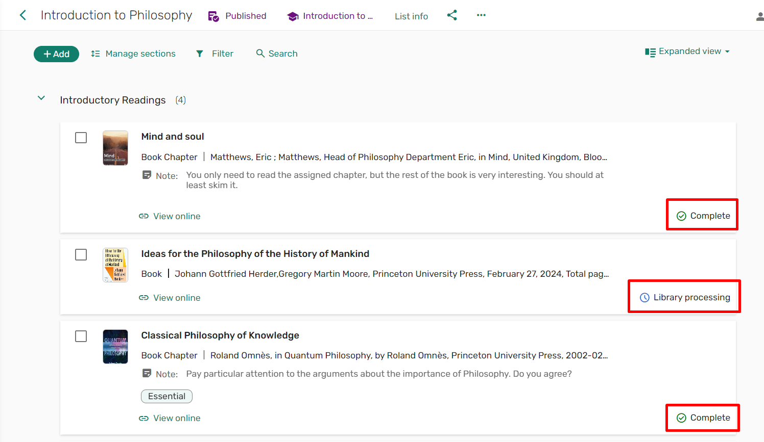Click the Mind and soul book cover thumbnail
The height and width of the screenshot is (442, 764).
point(115,148)
